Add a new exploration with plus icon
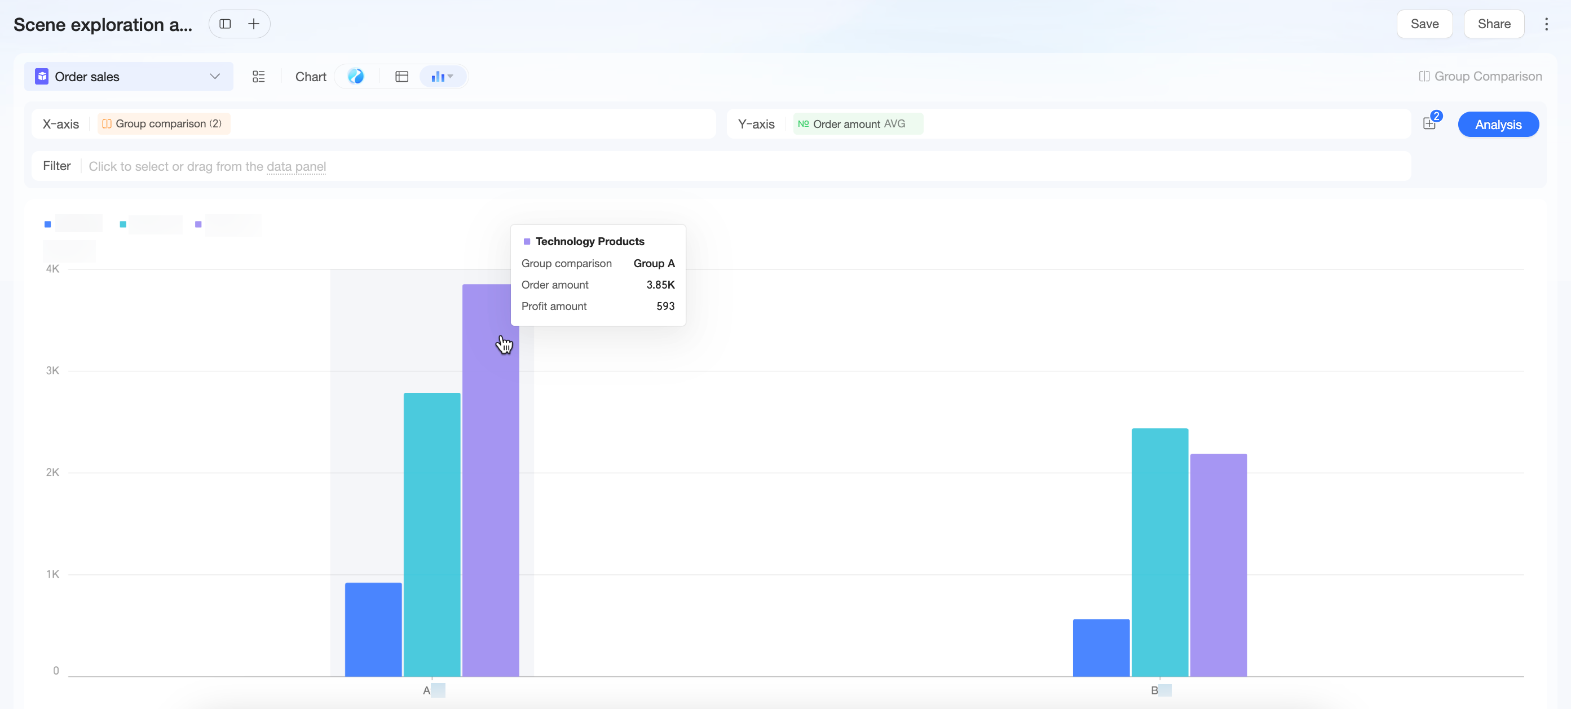 pos(254,24)
